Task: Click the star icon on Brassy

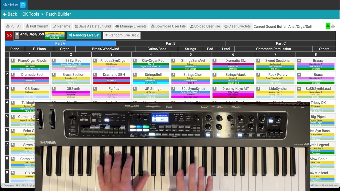Action: pos(299,60)
